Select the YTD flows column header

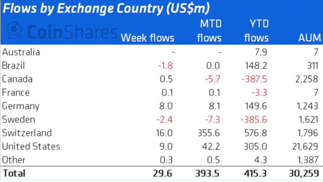click(256, 31)
